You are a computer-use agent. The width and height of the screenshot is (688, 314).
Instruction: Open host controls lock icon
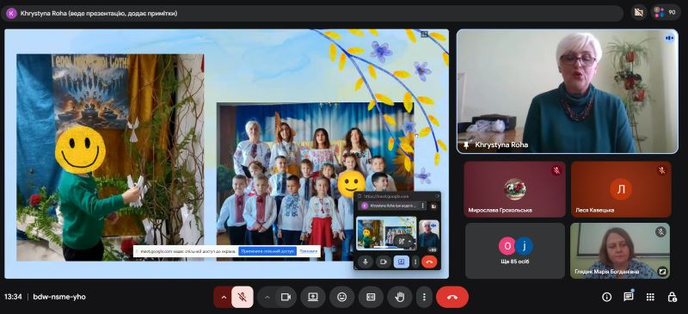(672, 298)
